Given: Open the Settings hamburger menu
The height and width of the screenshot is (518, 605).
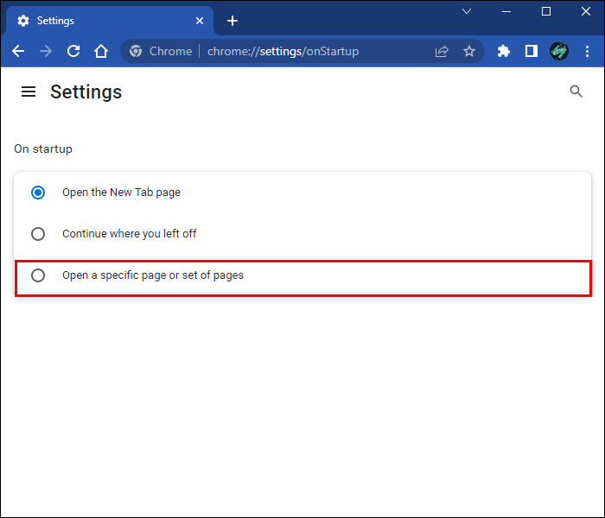Looking at the screenshot, I should point(29,92).
